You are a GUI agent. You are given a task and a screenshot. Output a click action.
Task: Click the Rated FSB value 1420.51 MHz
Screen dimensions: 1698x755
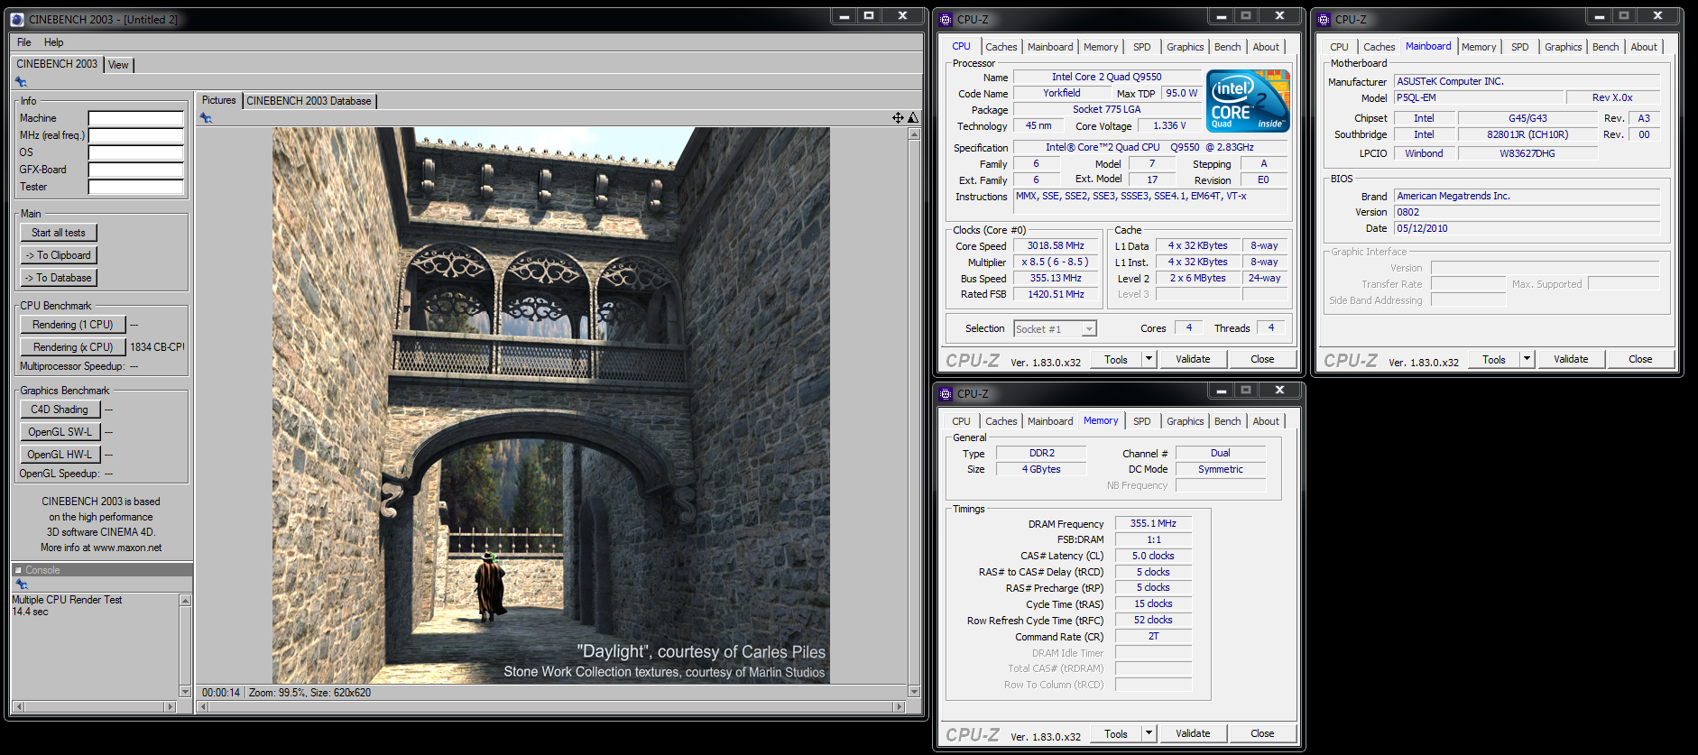(x=1056, y=294)
